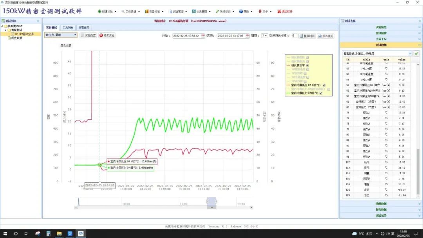Open the notification center icon

(416, 234)
